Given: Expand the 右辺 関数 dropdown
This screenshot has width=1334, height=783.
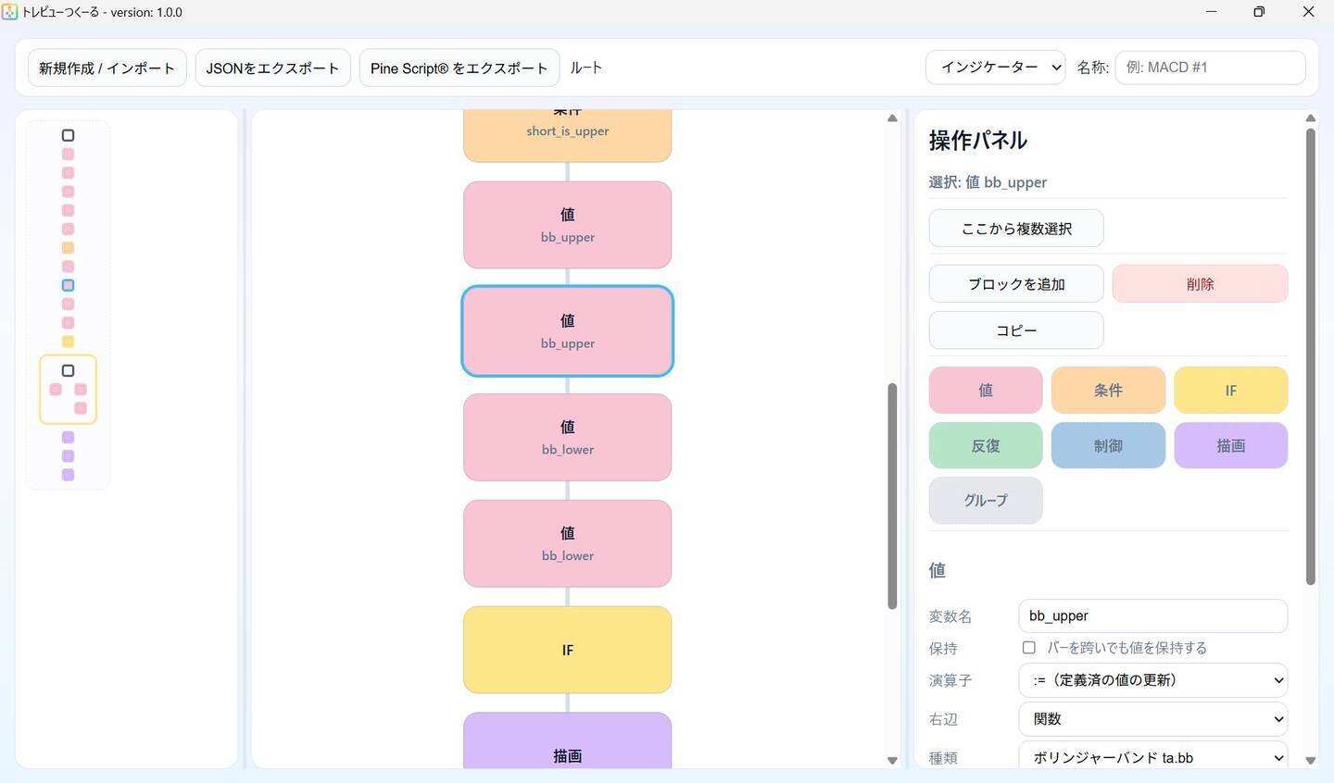Looking at the screenshot, I should [x=1152, y=719].
